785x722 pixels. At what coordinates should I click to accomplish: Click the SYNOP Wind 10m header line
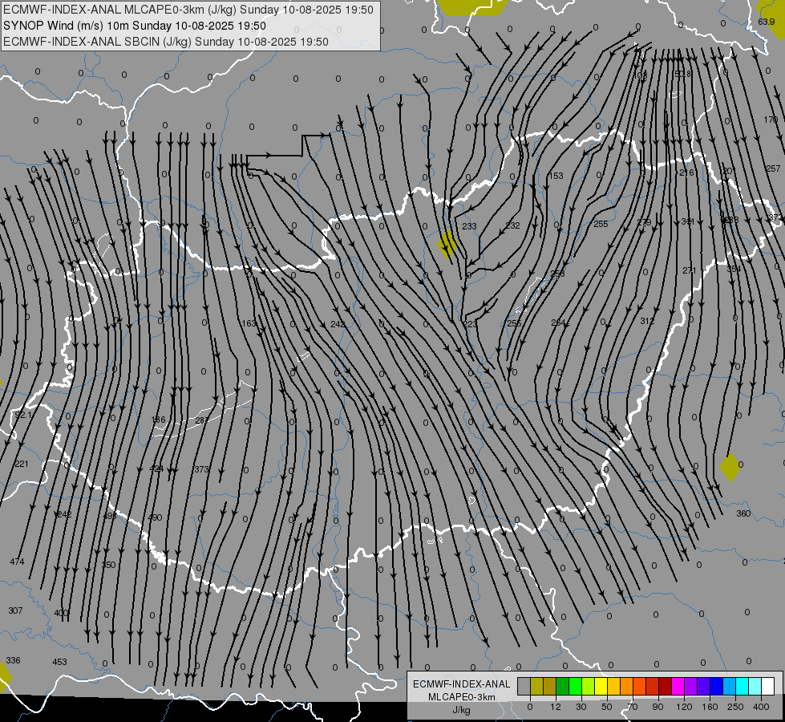135,26
